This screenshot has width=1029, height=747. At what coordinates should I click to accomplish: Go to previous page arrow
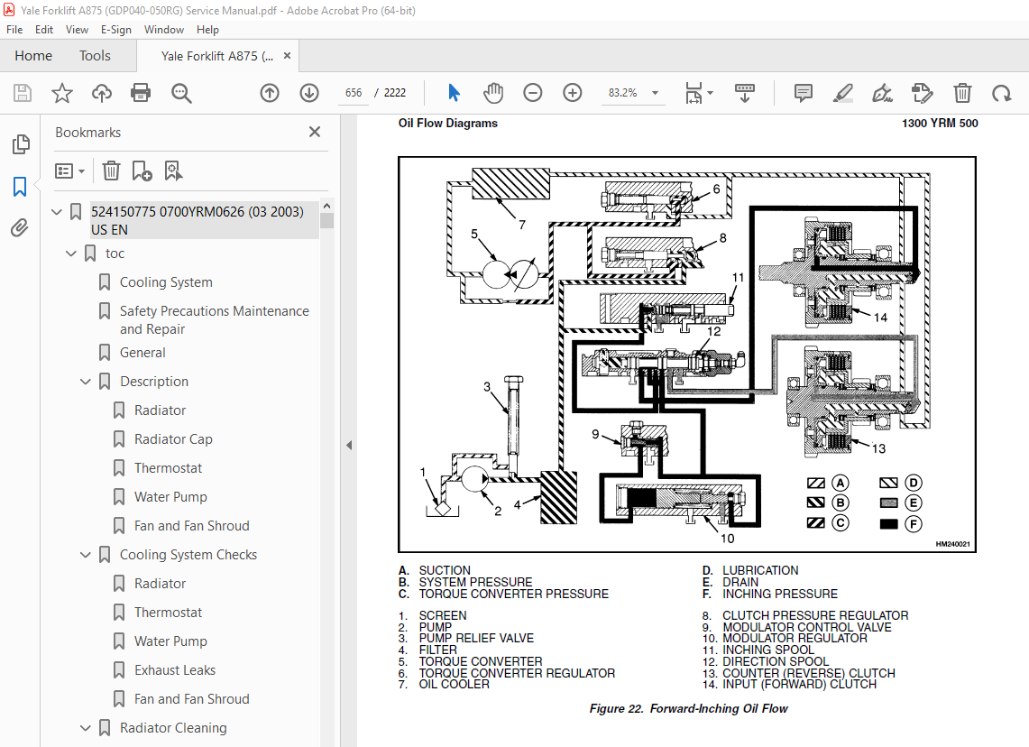tap(269, 93)
